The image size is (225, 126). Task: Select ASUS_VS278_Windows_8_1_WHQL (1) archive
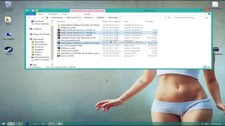[x=107, y=30]
